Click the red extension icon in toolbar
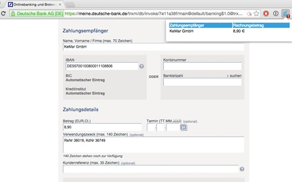This screenshot has height=182, width=292. [266, 13]
